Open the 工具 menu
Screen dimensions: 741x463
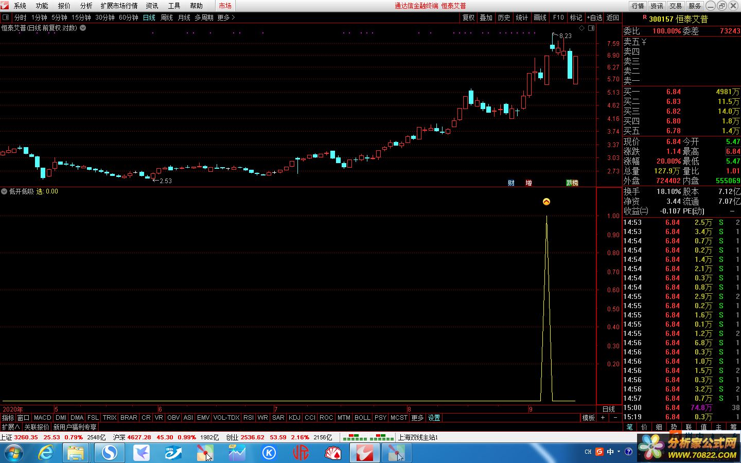pyautogui.click(x=174, y=6)
